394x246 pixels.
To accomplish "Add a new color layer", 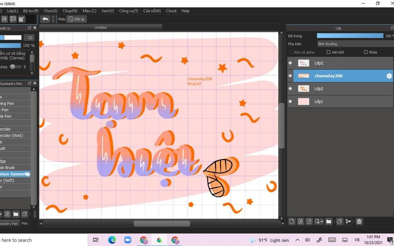I will click(x=292, y=221).
